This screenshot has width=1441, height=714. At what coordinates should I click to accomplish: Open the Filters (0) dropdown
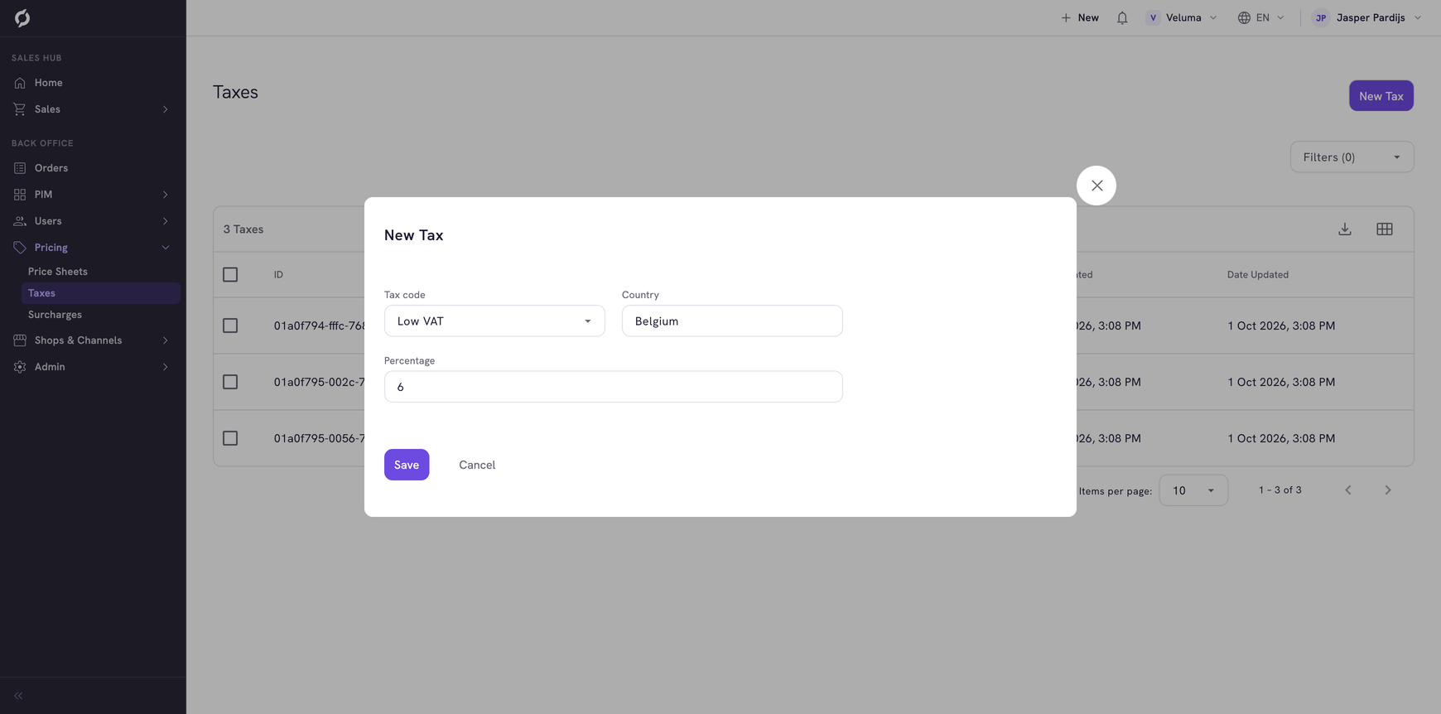1352,157
